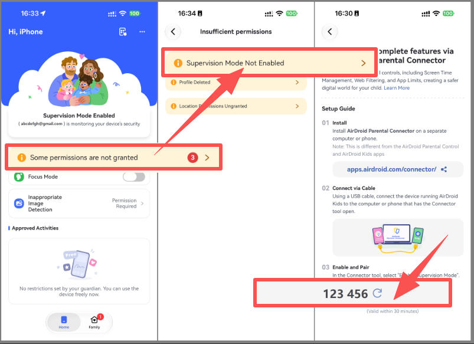Open the QR scan icon beside Hi, iPhone
This screenshot has height=344, width=474.
123,32
